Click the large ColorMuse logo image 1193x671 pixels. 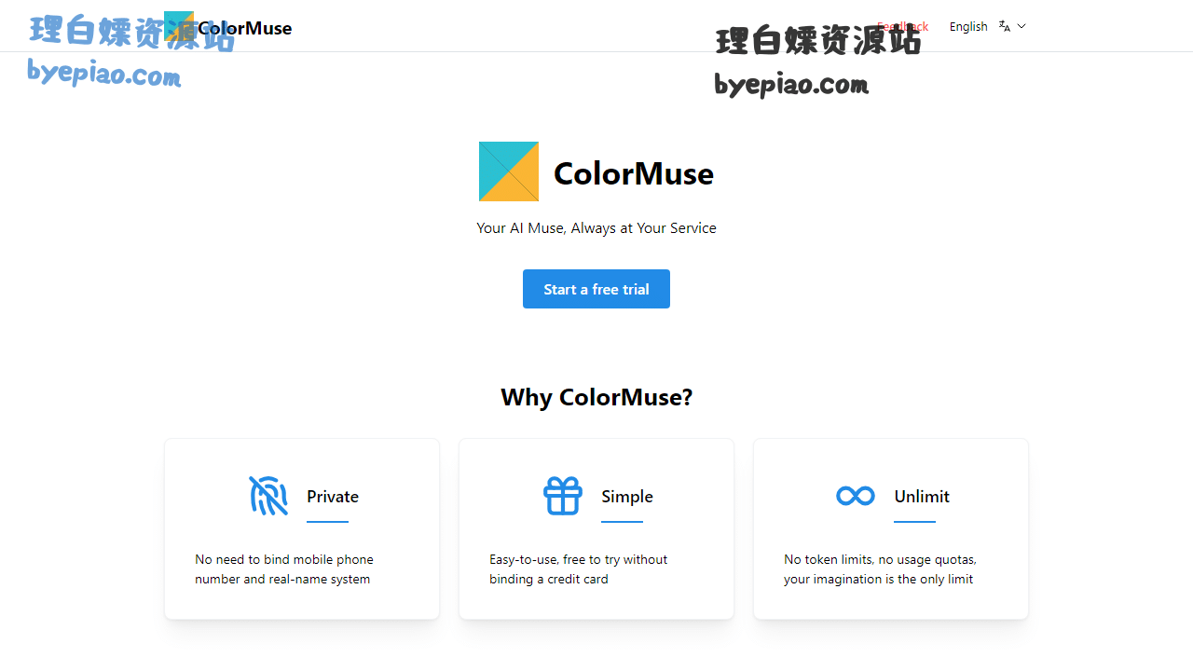[509, 171]
